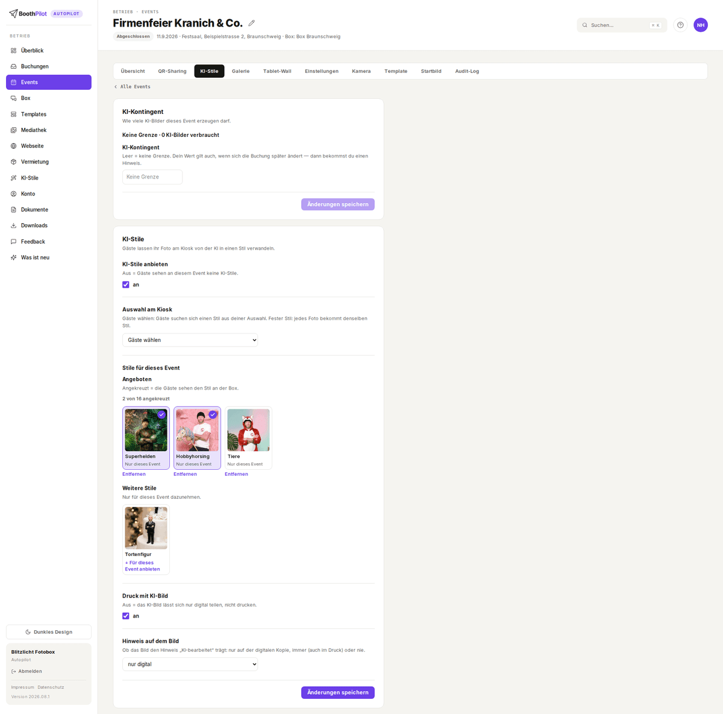Click the Buchungen inbox icon
This screenshot has width=723, height=714.
click(14, 66)
